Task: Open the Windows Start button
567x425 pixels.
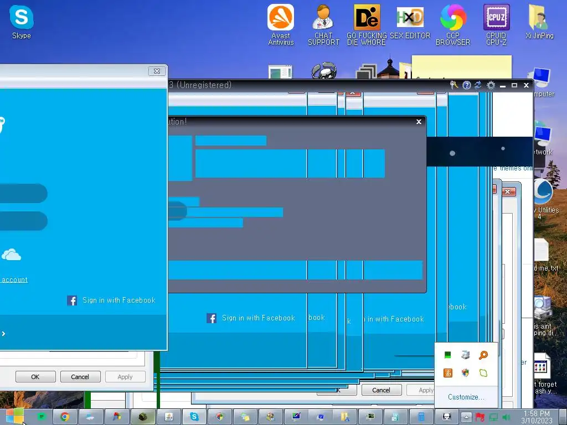Action: (x=14, y=416)
